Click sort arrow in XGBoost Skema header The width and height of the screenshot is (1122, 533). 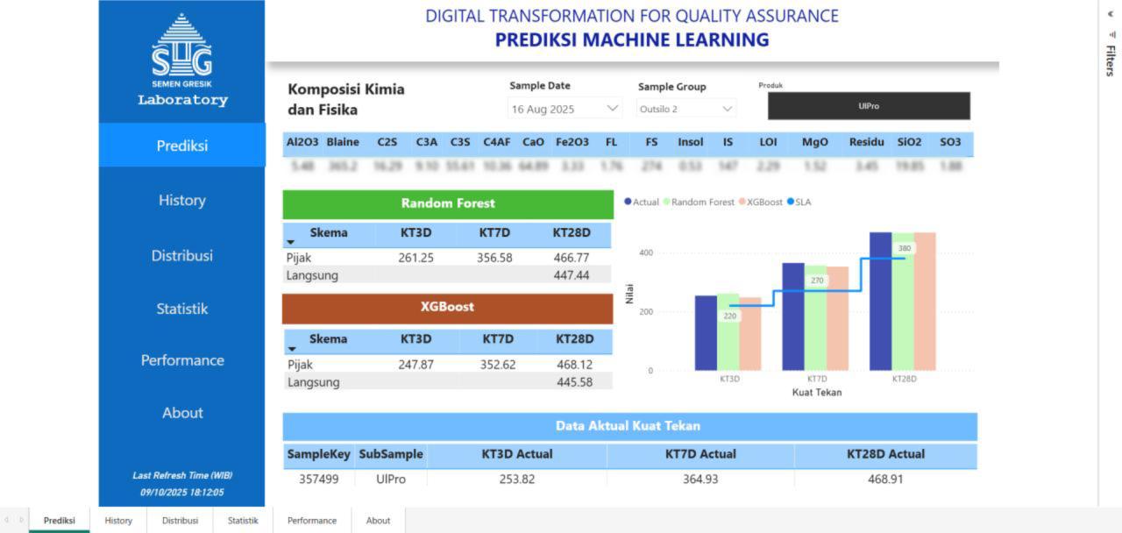click(x=291, y=348)
